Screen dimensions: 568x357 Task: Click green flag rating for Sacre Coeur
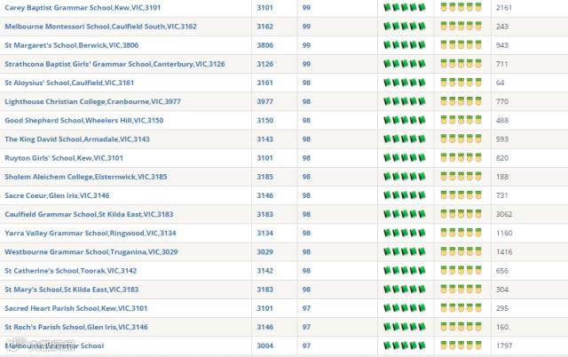(x=405, y=195)
